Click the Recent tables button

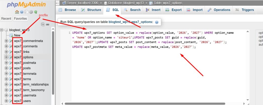pyautogui.click(x=6, y=19)
